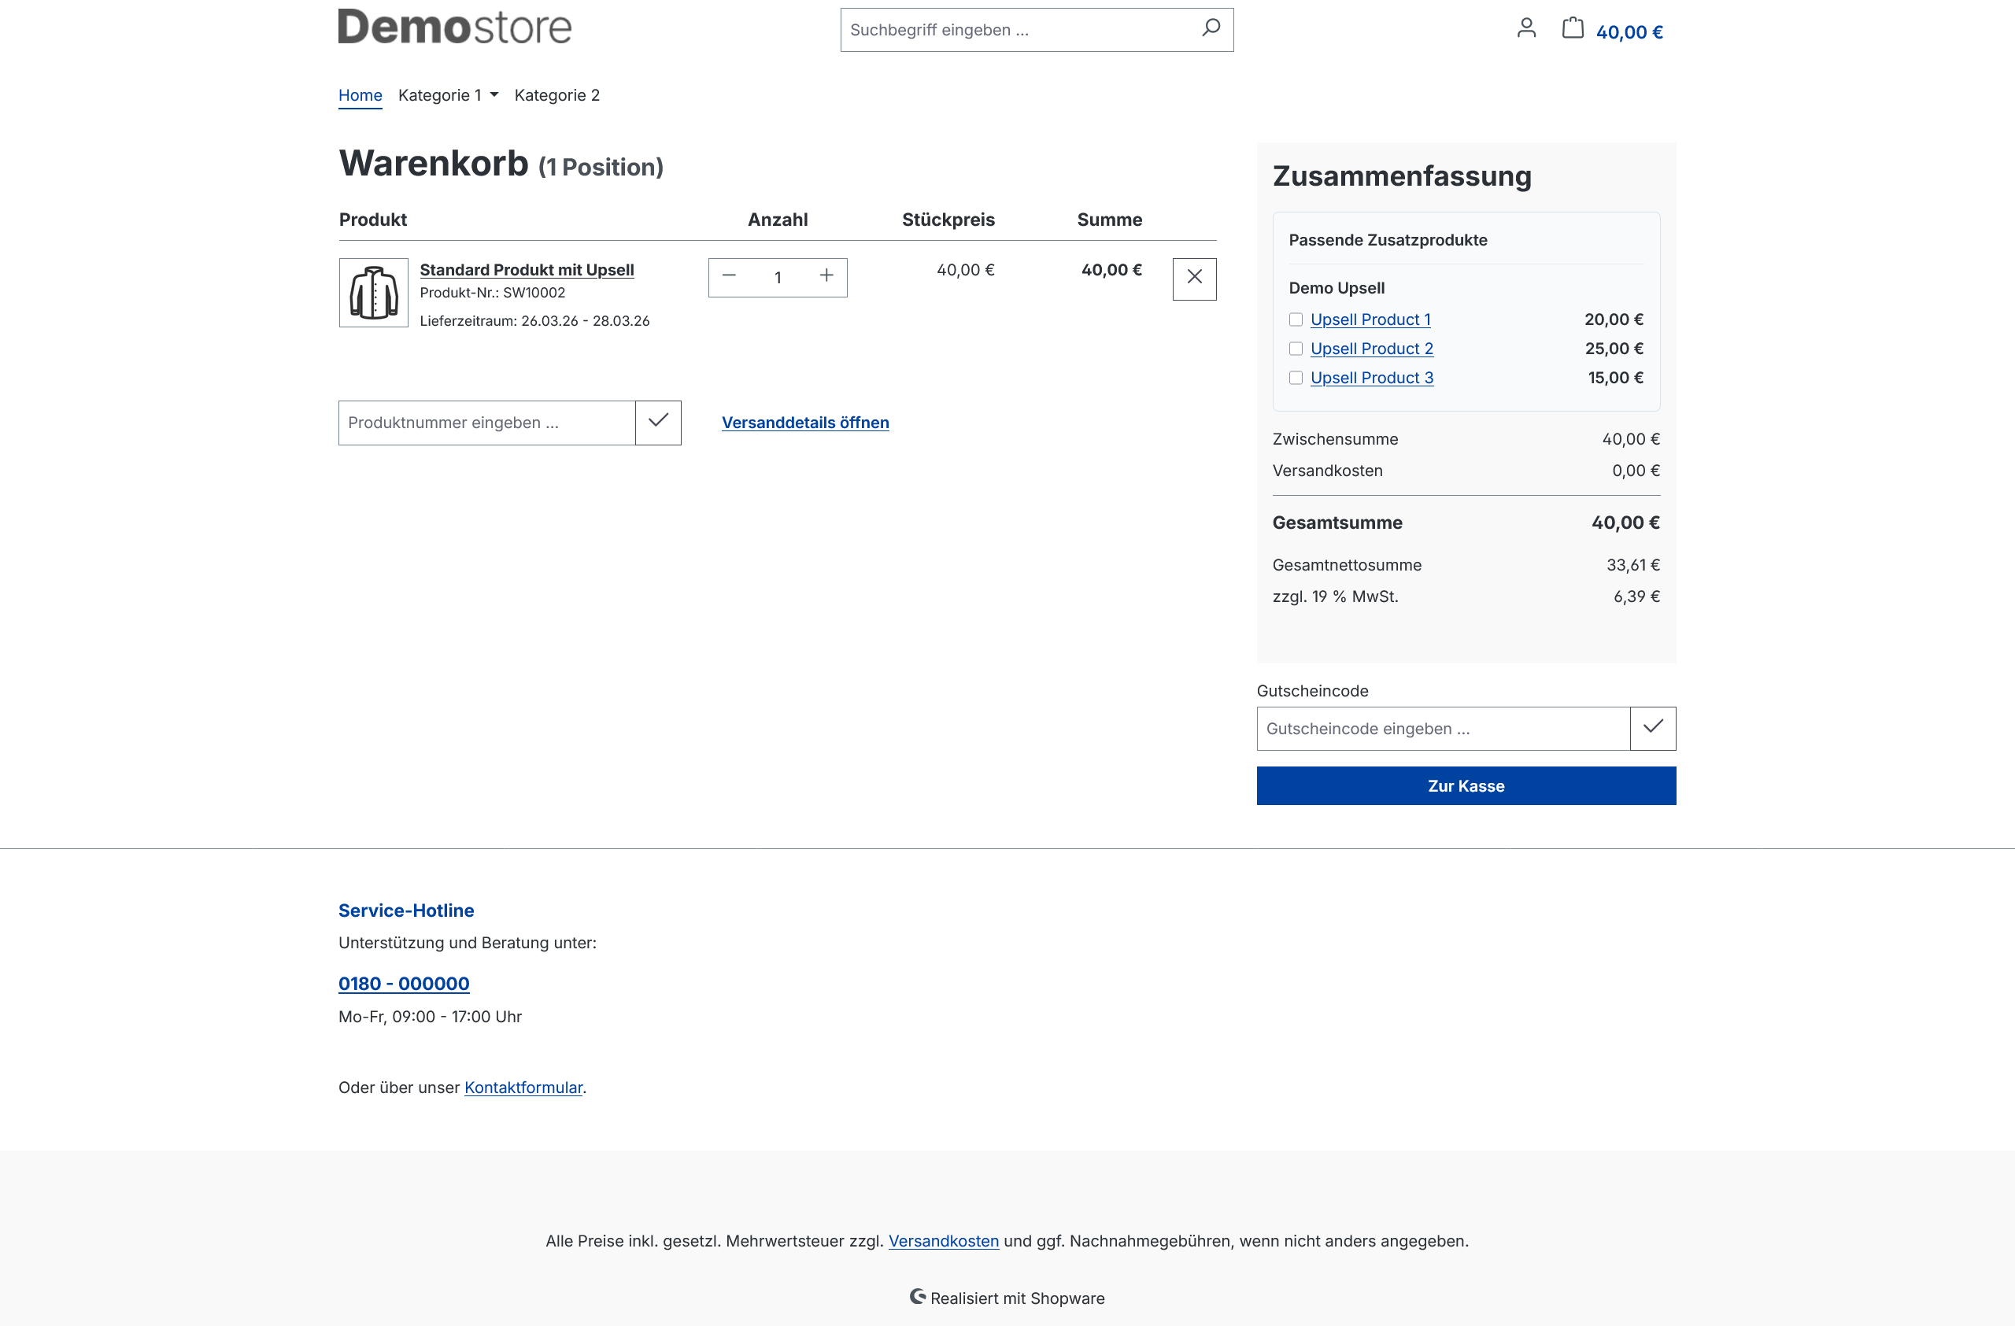2015x1326 pixels.
Task: Check the Upsell Product 1 checkbox
Action: click(x=1296, y=319)
